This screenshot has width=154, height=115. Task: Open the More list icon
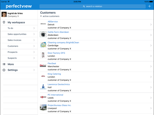[x=4, y=64]
